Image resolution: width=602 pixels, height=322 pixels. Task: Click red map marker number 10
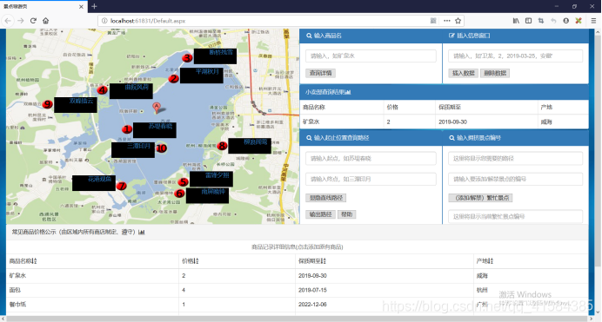click(x=161, y=148)
